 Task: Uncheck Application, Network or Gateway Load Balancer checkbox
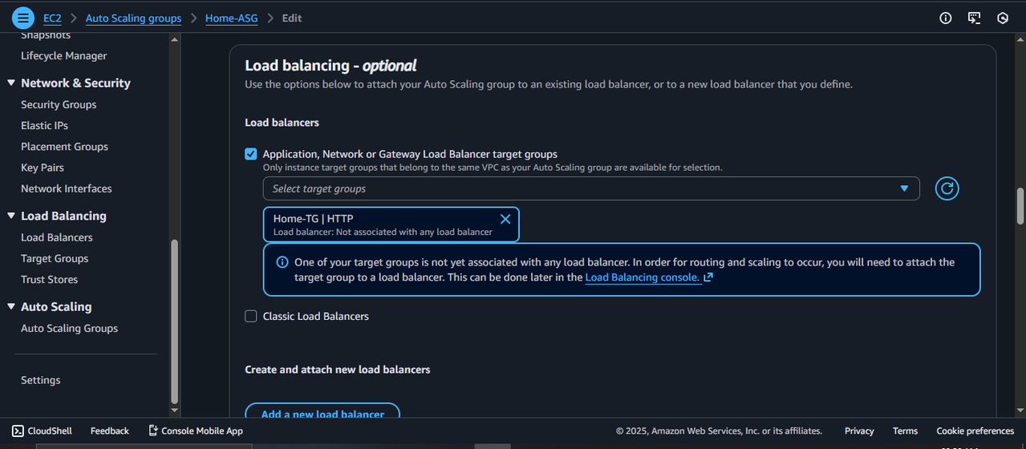(251, 154)
